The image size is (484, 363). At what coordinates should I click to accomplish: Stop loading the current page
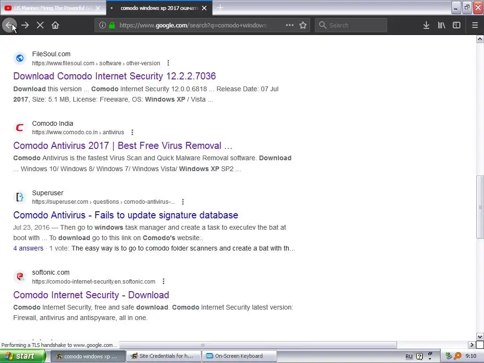40,26
